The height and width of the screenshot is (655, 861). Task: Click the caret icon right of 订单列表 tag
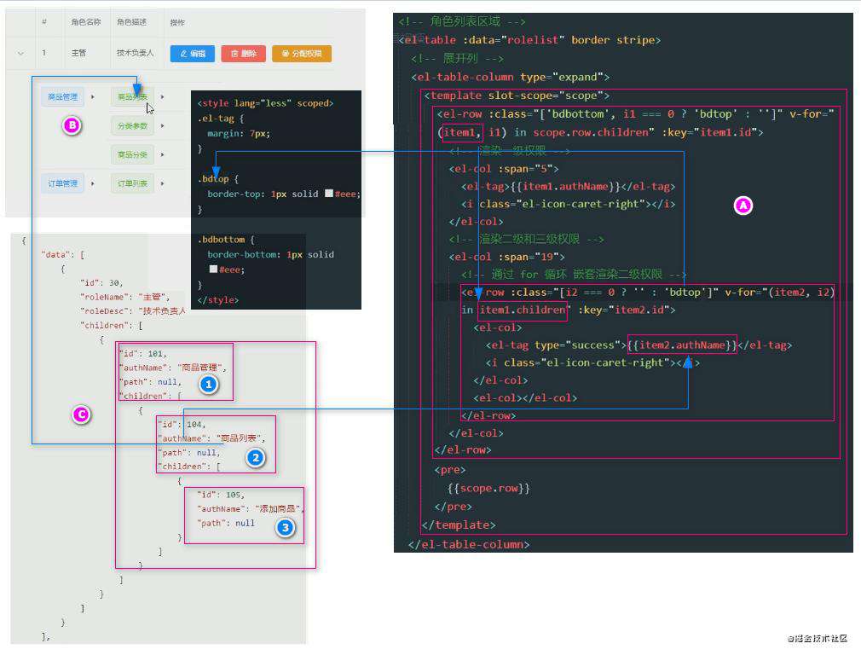point(163,183)
